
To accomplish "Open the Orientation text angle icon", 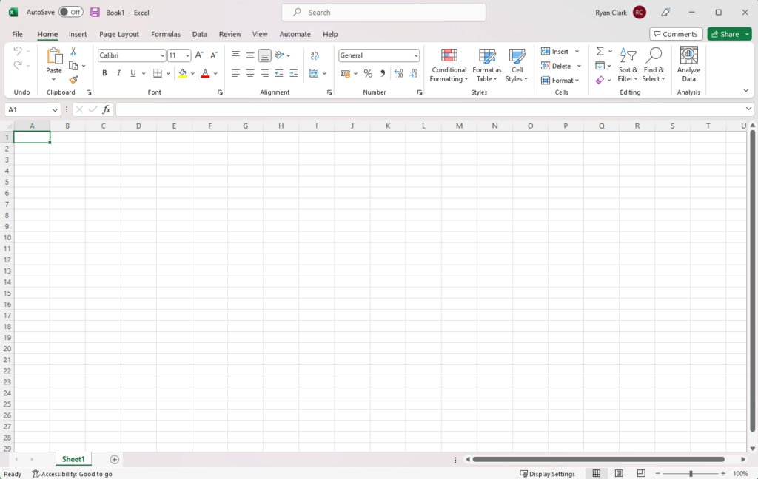I will 279,55.
